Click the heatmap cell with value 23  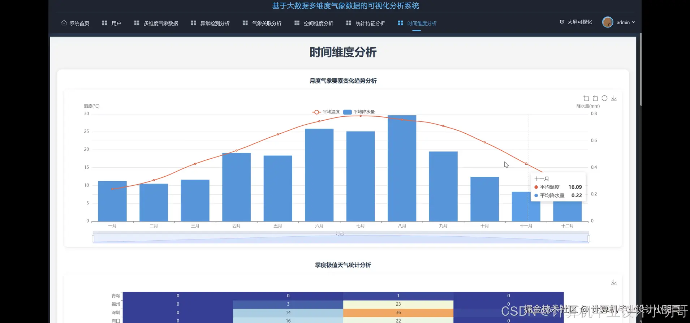[x=398, y=304]
